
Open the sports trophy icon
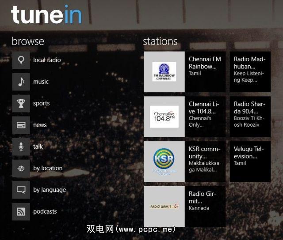[21, 104]
